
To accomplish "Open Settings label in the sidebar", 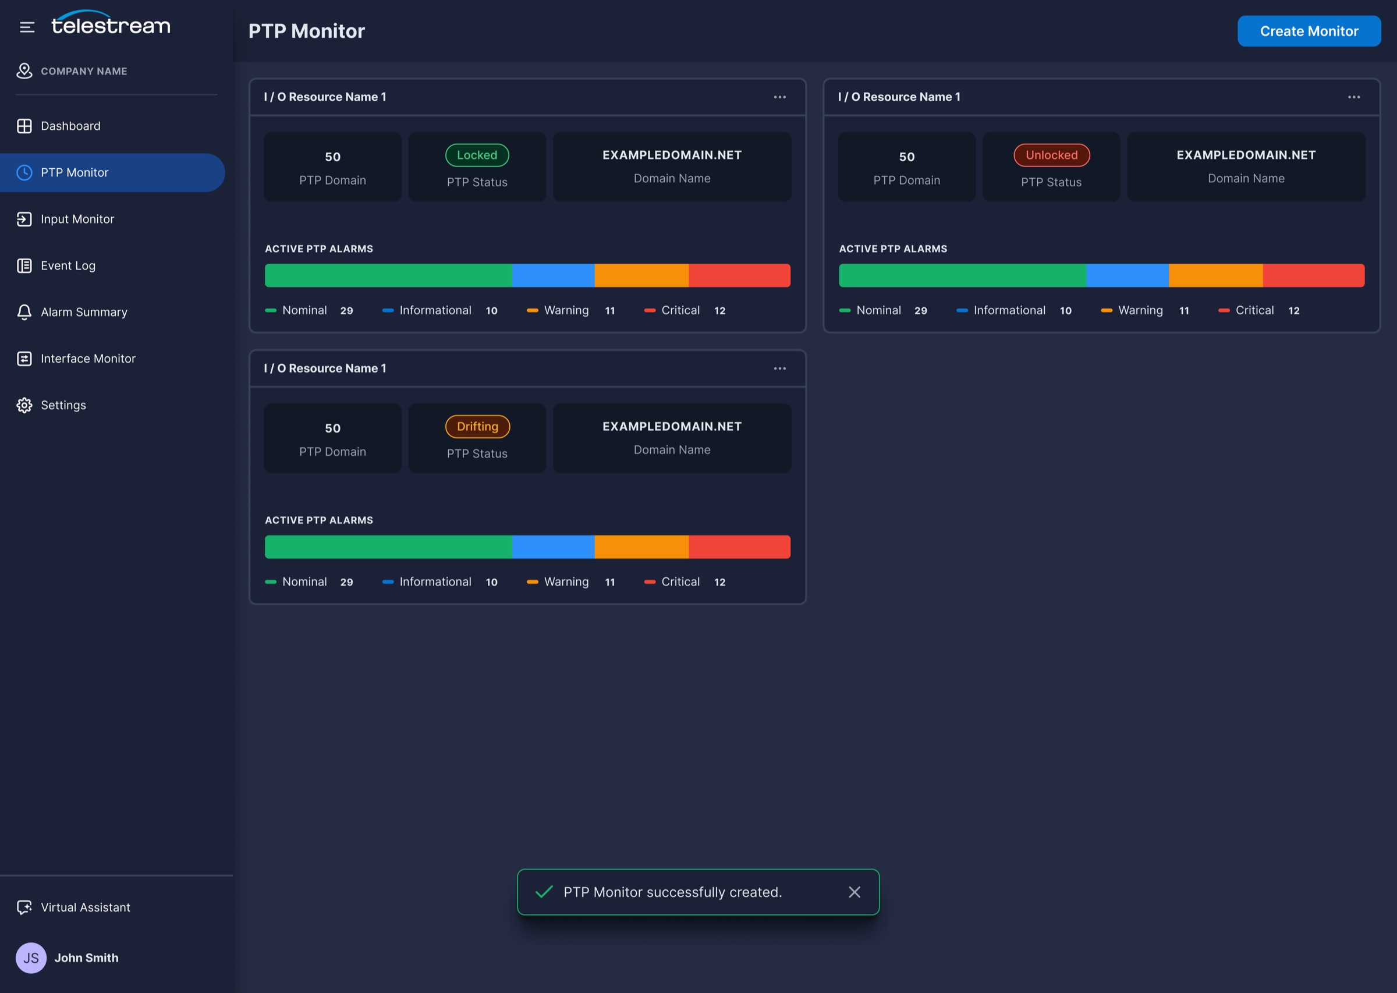I will click(x=63, y=405).
